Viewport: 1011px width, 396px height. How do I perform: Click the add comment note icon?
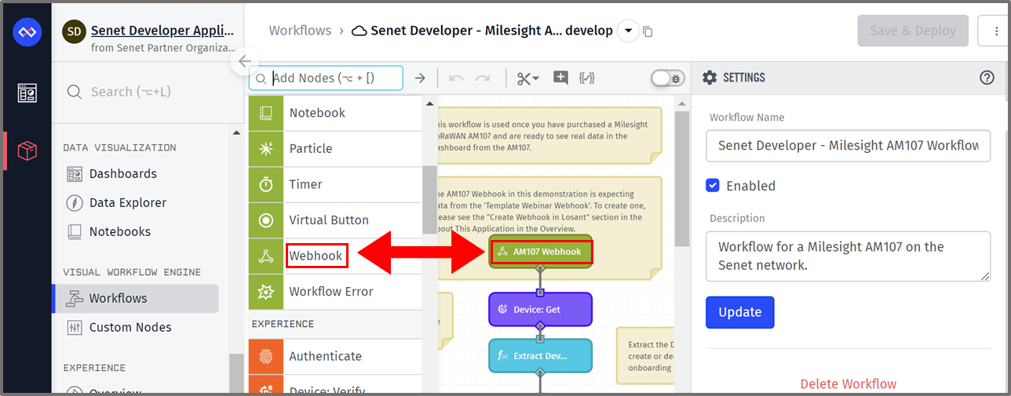[x=560, y=78]
